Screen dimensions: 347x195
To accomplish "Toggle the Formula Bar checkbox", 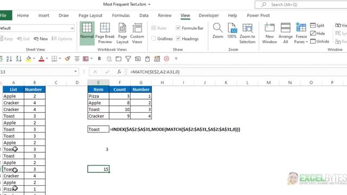I will point(178,28).
